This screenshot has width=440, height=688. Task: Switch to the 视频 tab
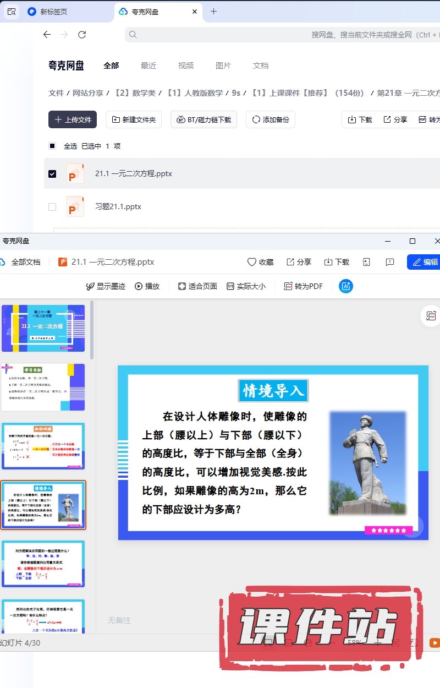[x=186, y=65]
